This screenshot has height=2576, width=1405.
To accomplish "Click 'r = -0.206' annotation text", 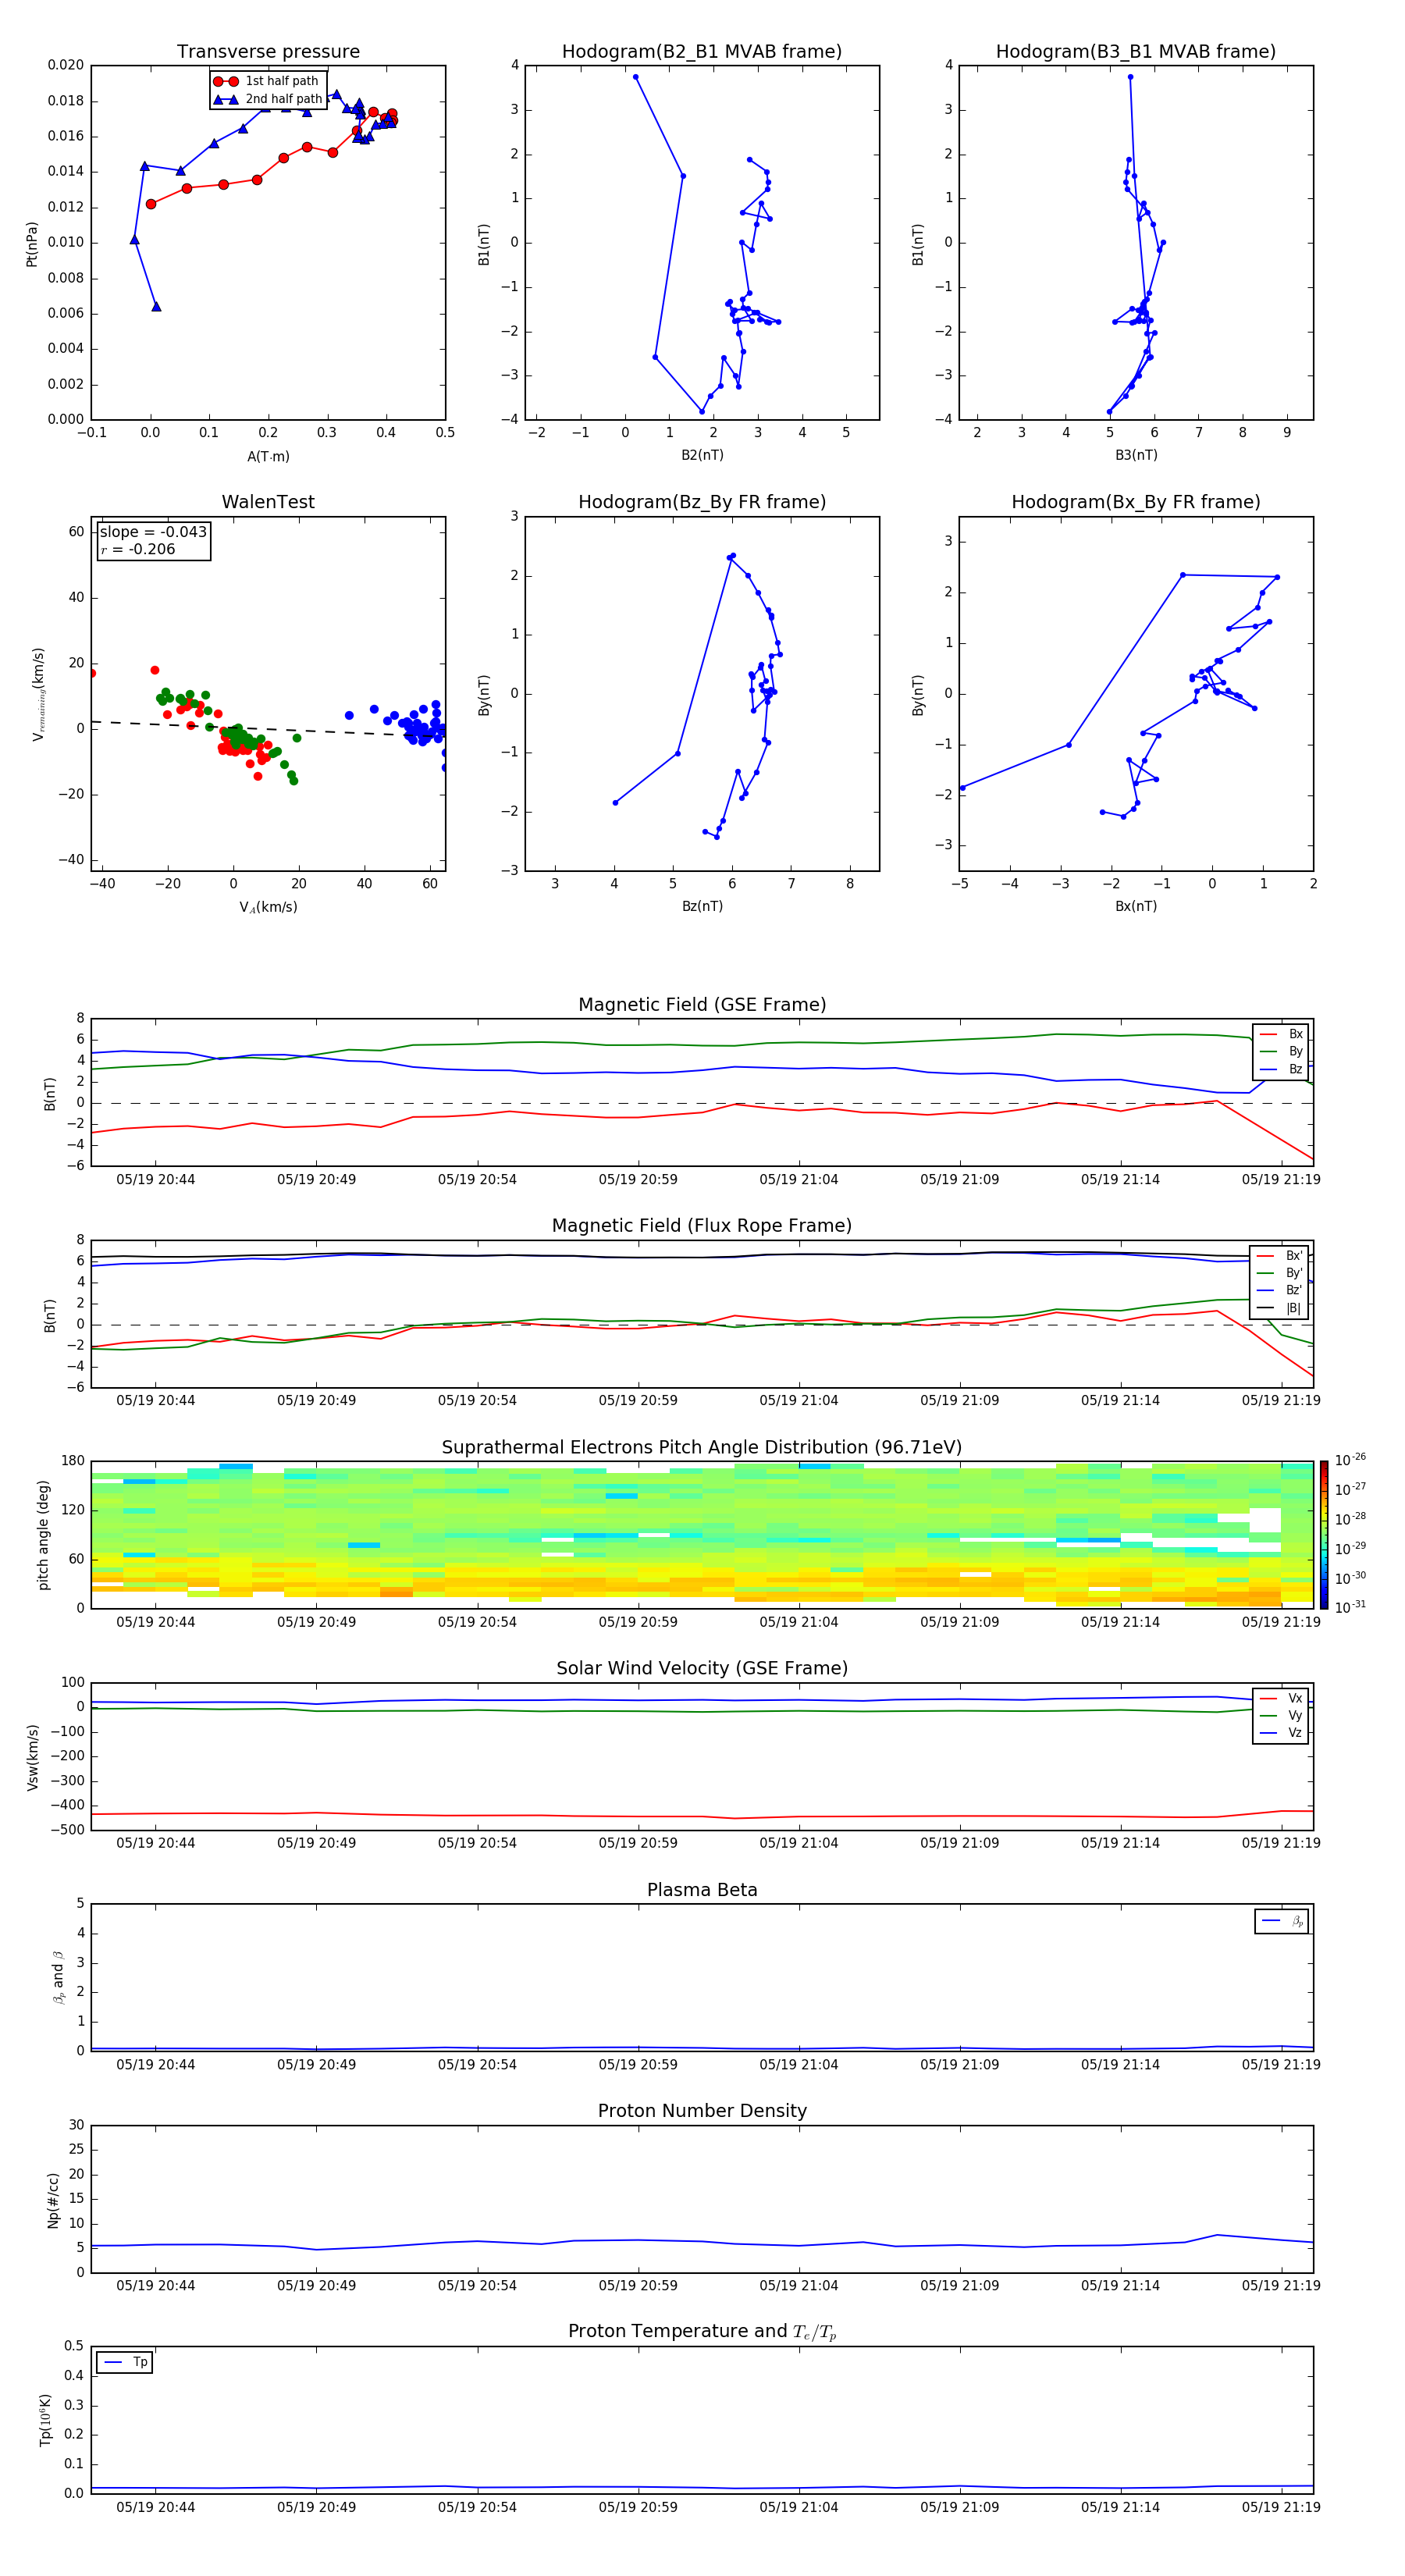I will coord(138,549).
